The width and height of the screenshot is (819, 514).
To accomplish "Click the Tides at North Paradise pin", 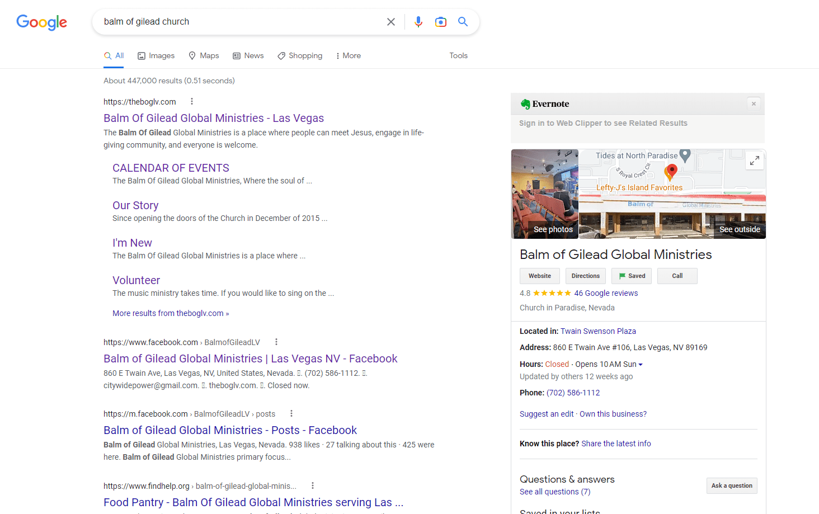I will (685, 155).
